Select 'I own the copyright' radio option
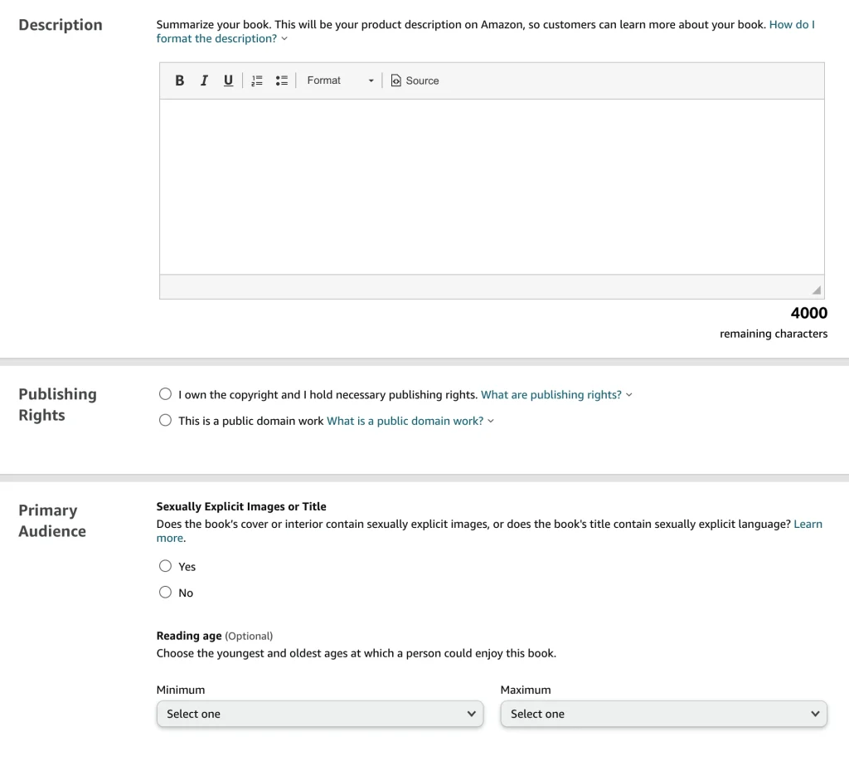Viewport: 849px width, 771px height. click(165, 394)
